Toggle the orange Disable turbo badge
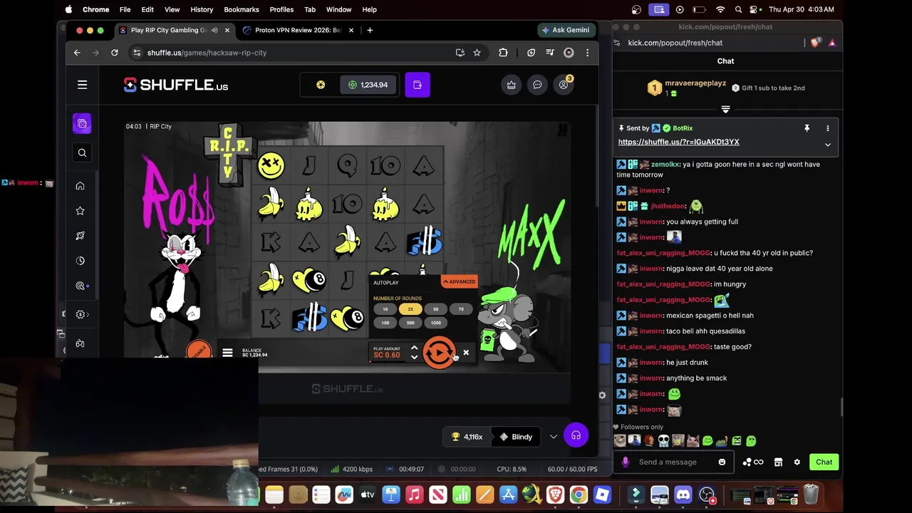The width and height of the screenshot is (912, 513). [199, 351]
